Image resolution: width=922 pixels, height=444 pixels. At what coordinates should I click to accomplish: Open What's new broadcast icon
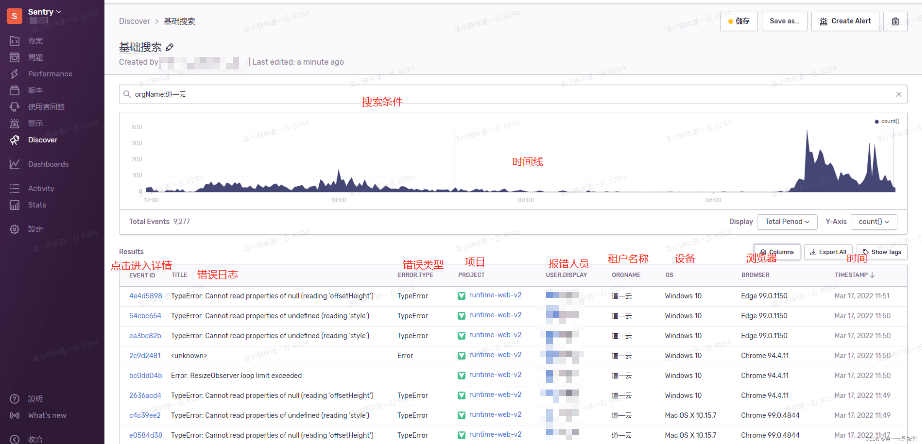coord(14,415)
